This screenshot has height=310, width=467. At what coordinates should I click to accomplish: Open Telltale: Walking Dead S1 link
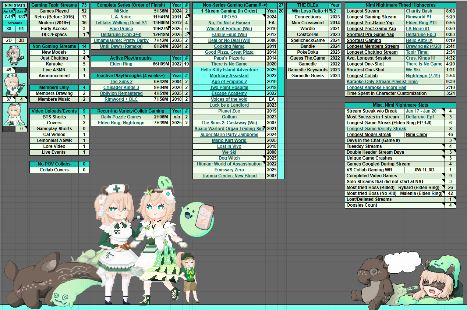pyautogui.click(x=121, y=23)
